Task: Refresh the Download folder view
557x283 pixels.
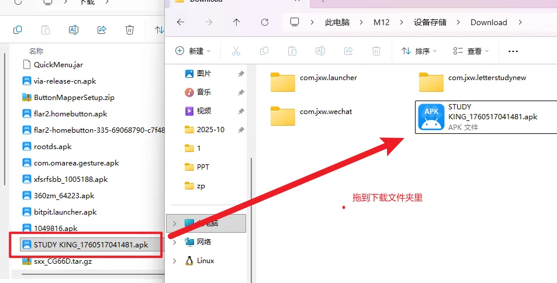Action: pyautogui.click(x=265, y=22)
